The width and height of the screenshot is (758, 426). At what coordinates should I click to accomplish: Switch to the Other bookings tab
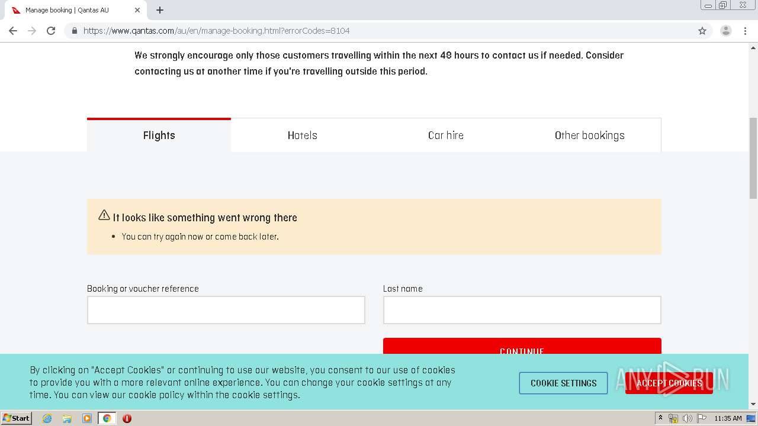coord(589,135)
